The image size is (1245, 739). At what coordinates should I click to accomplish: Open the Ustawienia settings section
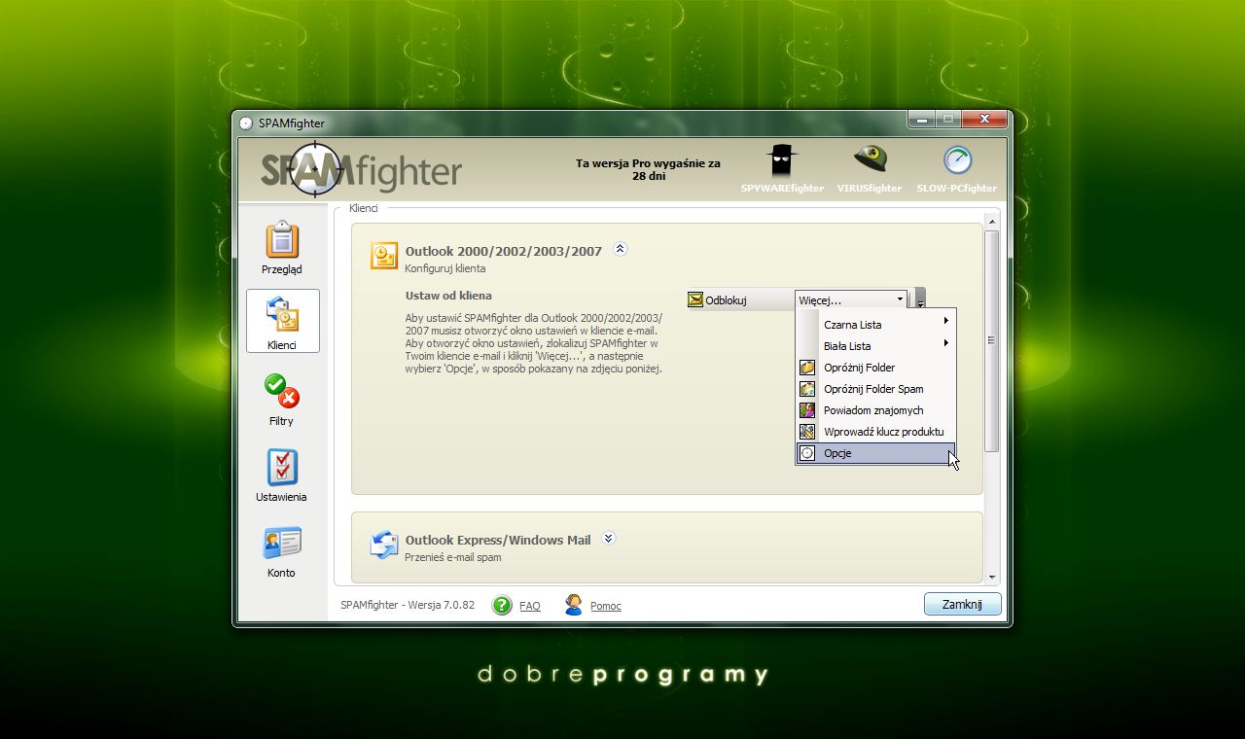[x=282, y=474]
